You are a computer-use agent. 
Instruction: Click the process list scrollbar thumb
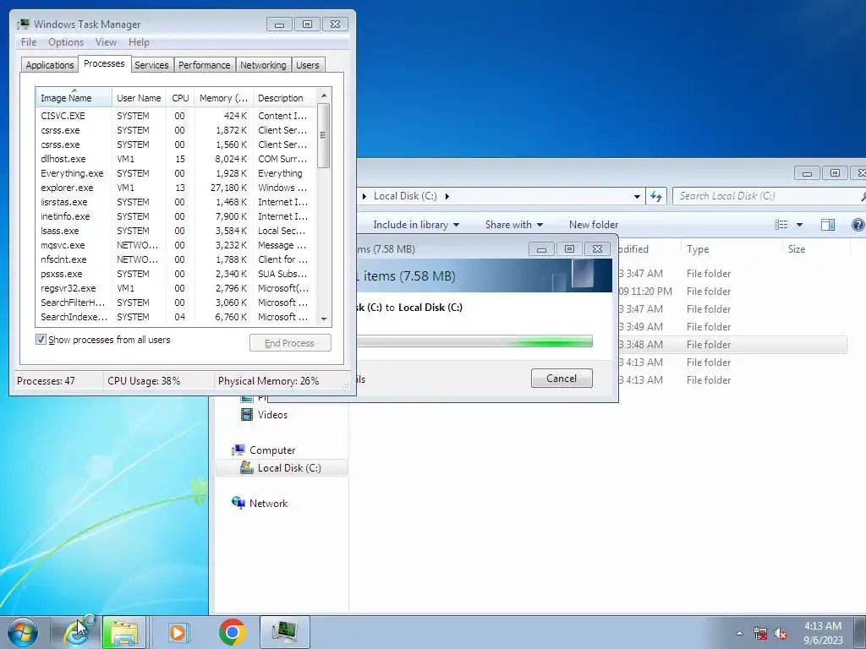(324, 135)
